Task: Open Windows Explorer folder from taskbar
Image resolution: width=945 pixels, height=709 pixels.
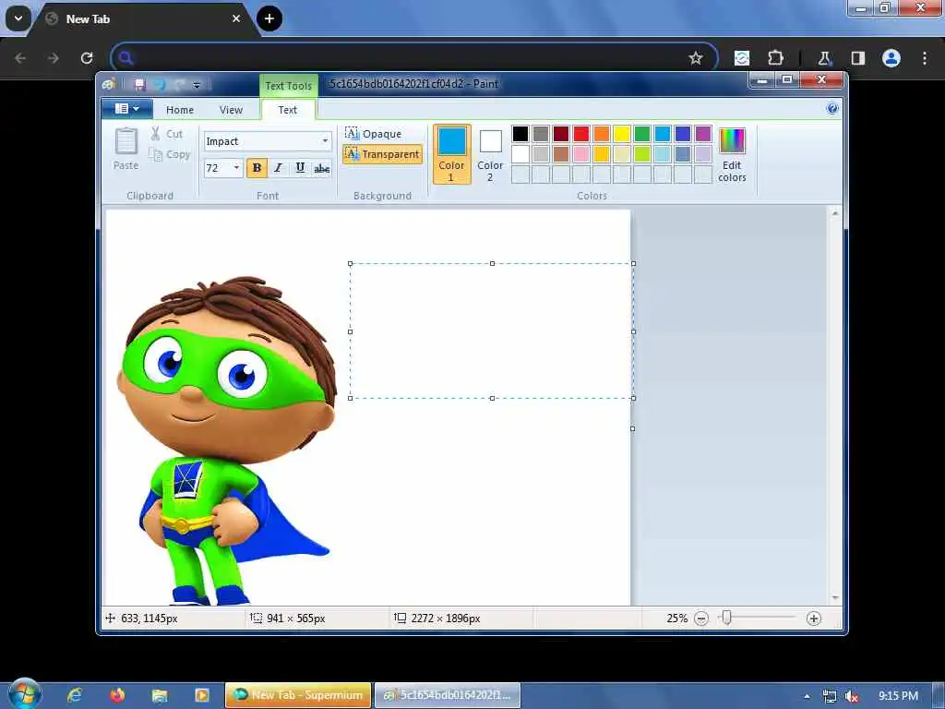Action: click(159, 695)
